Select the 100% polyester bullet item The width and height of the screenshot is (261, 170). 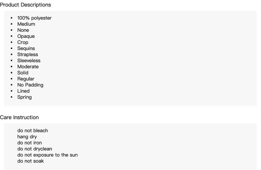coord(35,18)
